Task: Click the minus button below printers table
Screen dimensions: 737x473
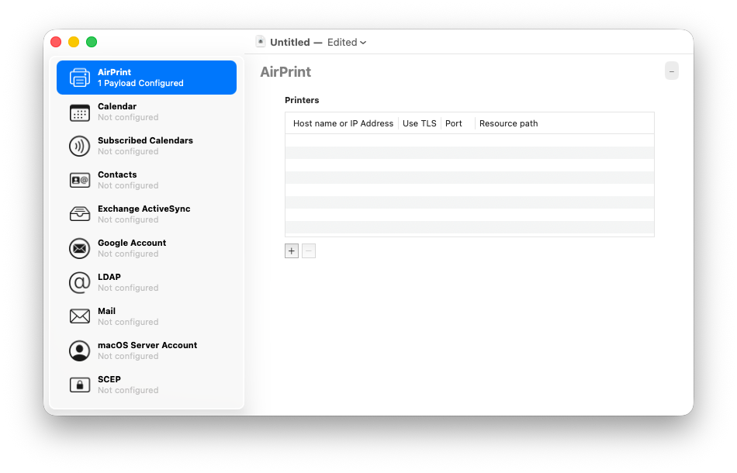Action: (x=308, y=250)
